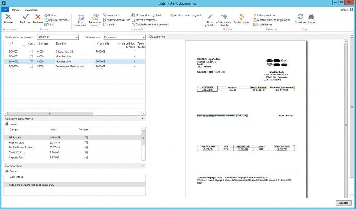Click Mostrar docs. no registrados icon
The image size is (356, 209).
255,20
